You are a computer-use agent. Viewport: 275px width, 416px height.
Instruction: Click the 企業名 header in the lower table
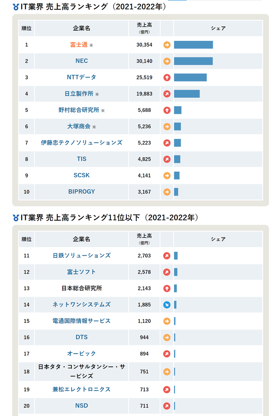point(82,239)
